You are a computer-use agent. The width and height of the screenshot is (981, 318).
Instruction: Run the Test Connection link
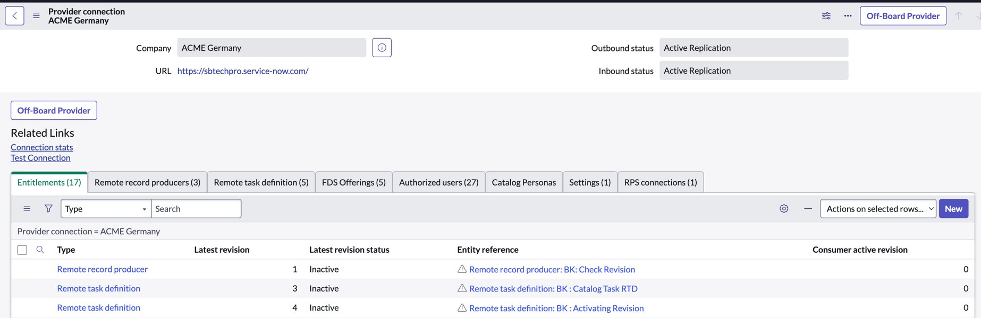(x=40, y=158)
